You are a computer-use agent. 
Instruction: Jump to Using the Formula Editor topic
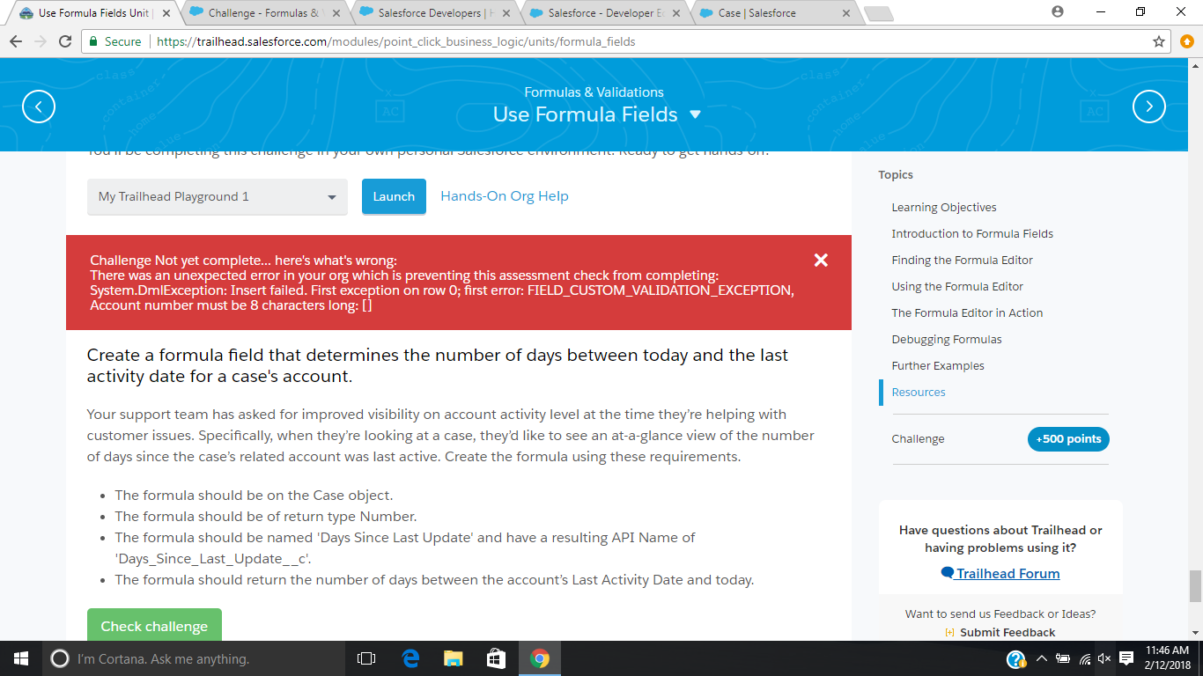[957, 287]
